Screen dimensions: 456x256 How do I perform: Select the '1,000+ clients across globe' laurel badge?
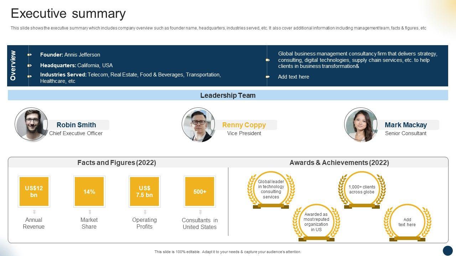pos(362,190)
